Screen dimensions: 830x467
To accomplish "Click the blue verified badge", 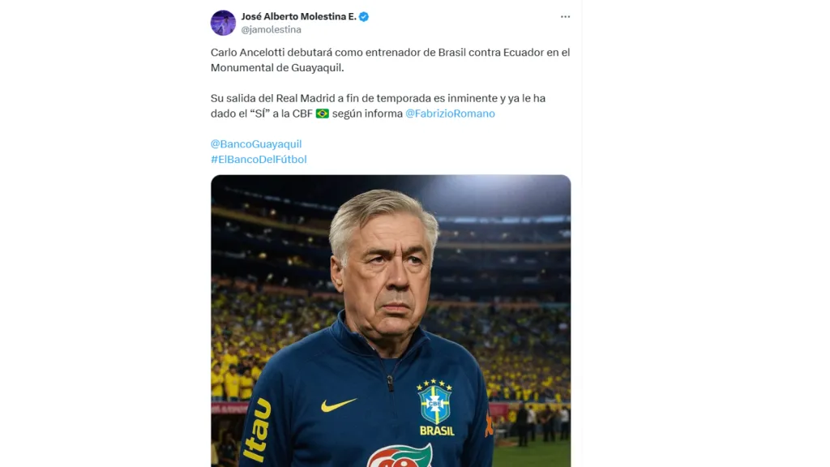I will tap(364, 16).
